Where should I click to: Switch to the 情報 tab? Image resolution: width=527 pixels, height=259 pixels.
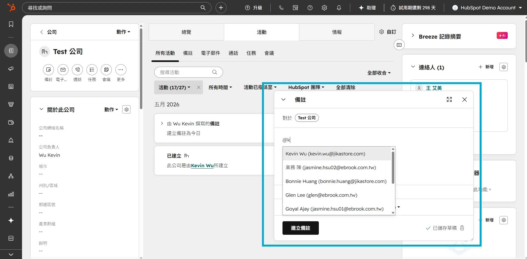coord(337,32)
